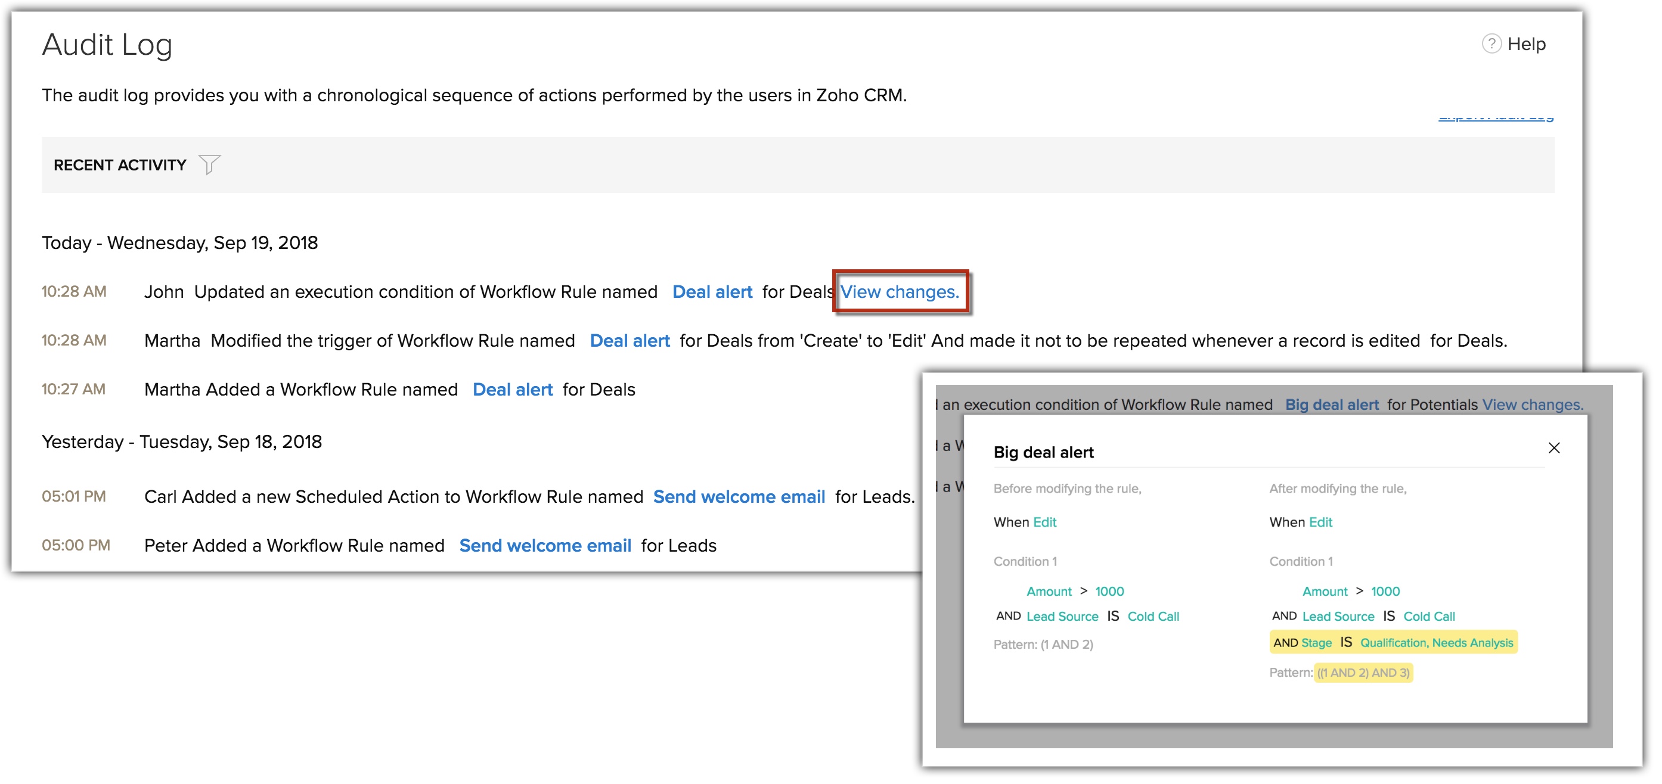Click Cold Call value in Before column

pyautogui.click(x=1153, y=617)
